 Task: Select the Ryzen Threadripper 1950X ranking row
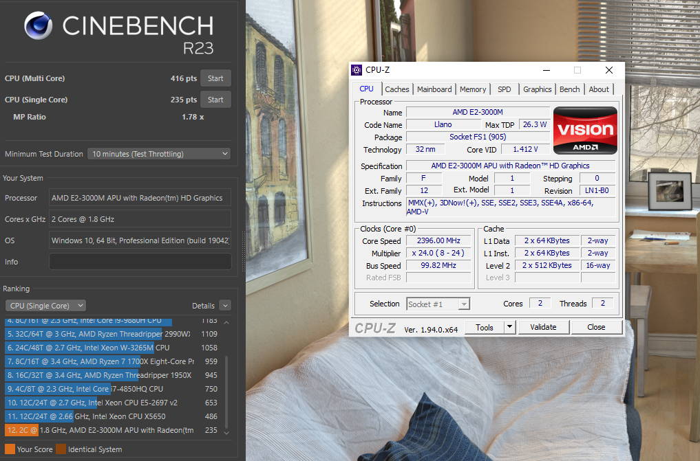pyautogui.click(x=112, y=376)
